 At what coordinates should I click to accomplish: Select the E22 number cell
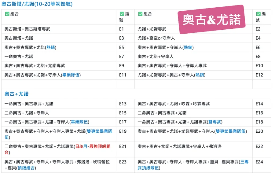tap(259, 146)
